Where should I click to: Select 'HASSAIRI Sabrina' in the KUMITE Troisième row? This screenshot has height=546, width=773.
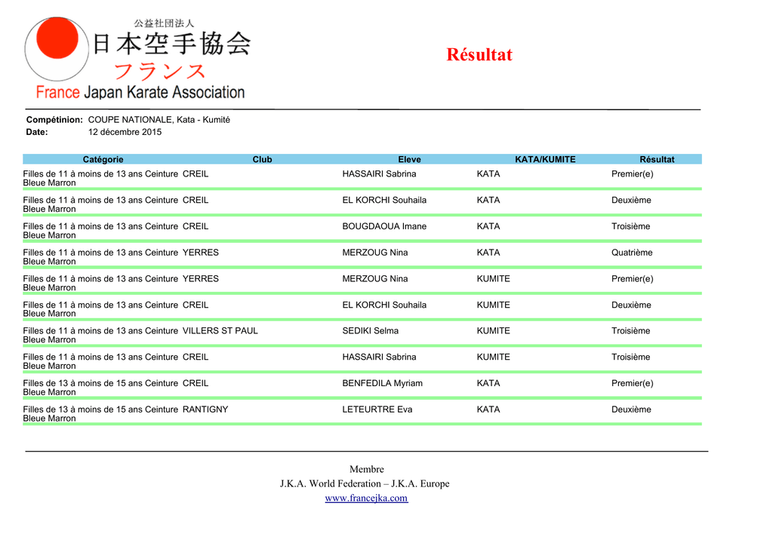379,357
